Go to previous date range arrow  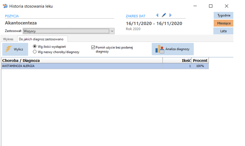click(157, 15)
